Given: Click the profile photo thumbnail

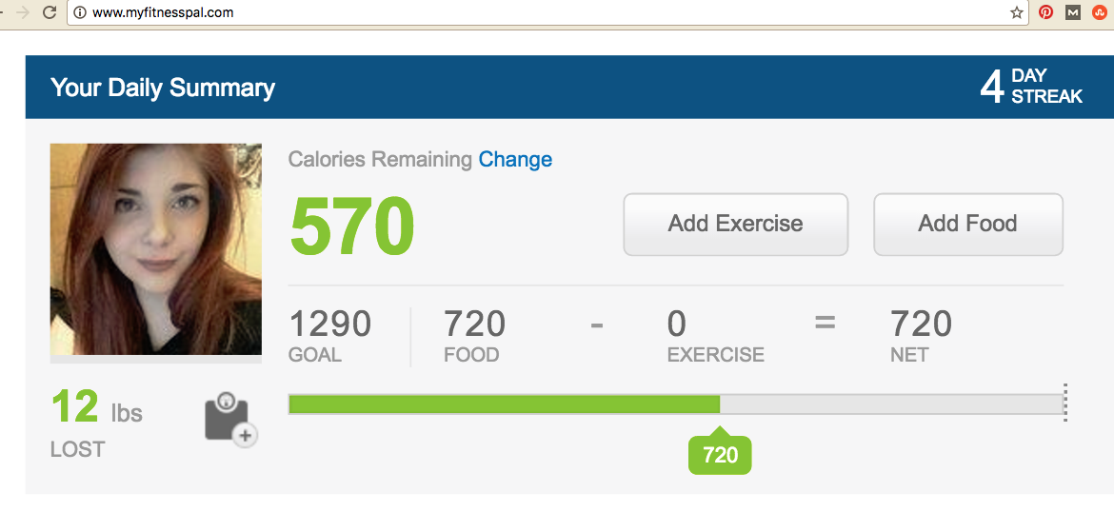Looking at the screenshot, I should [x=155, y=249].
